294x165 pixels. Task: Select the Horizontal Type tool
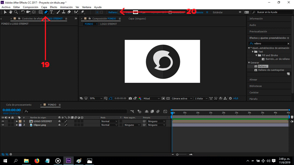51,12
